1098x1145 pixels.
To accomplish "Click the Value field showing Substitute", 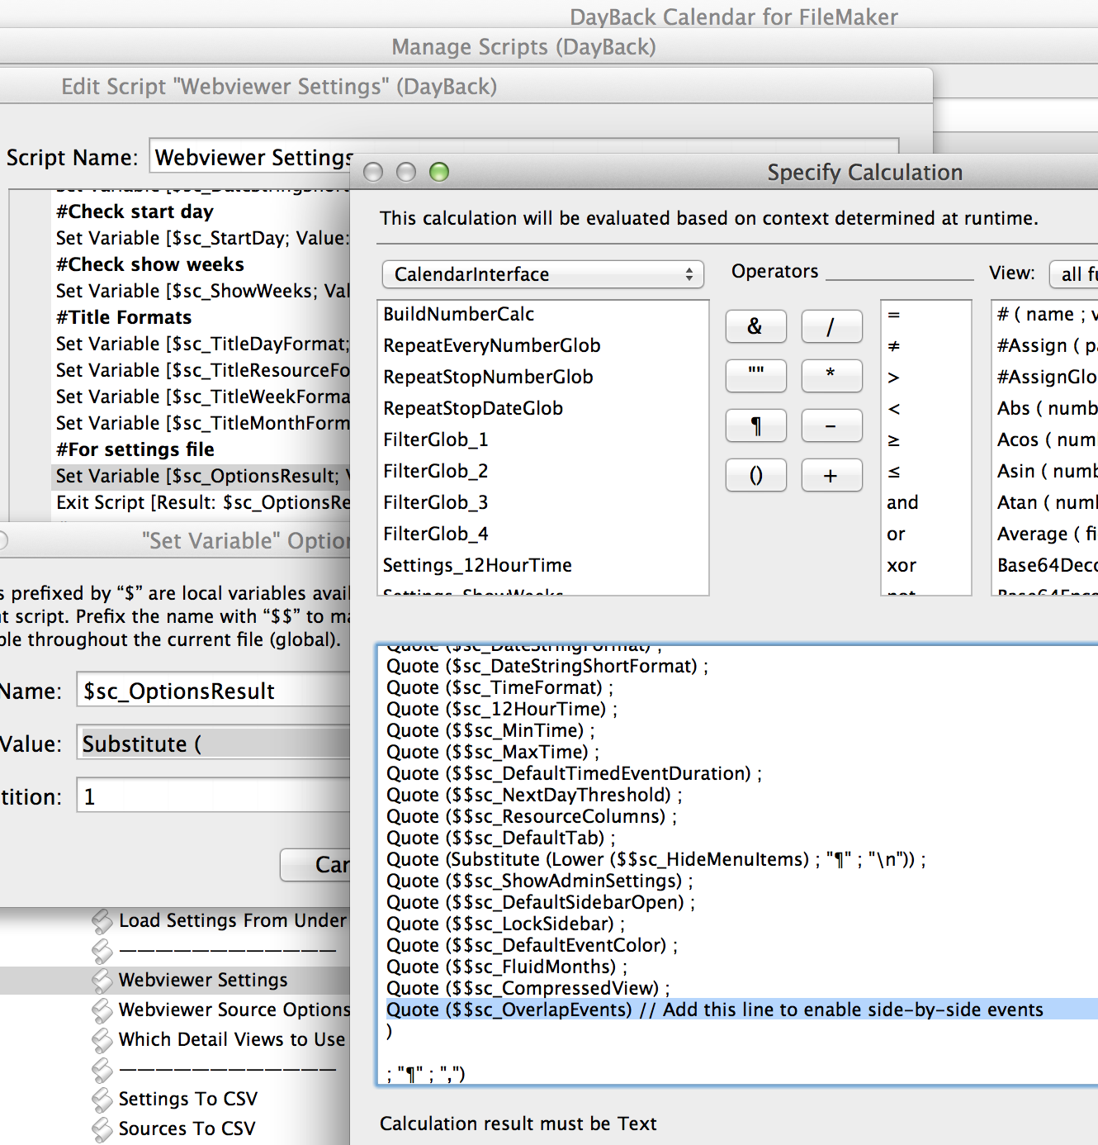I will point(213,744).
